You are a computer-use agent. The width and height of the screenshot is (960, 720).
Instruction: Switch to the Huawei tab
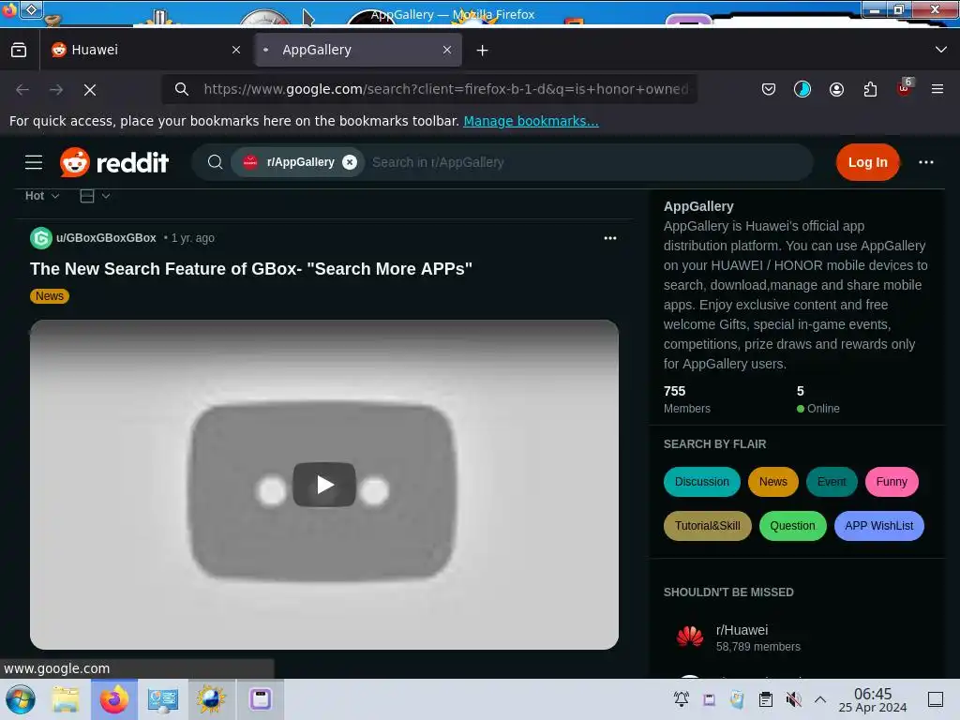coord(147,51)
